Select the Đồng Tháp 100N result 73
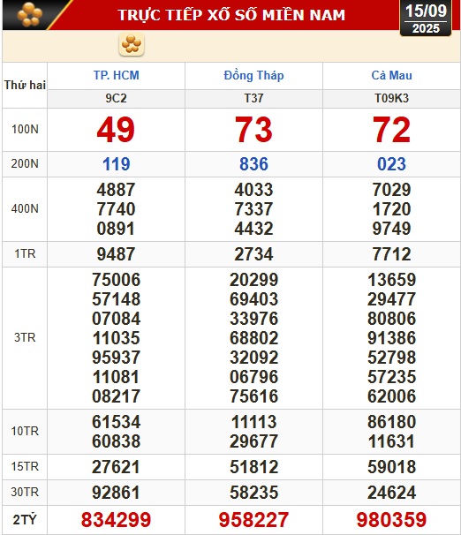Screen dimensions: 461x535 click(x=253, y=130)
